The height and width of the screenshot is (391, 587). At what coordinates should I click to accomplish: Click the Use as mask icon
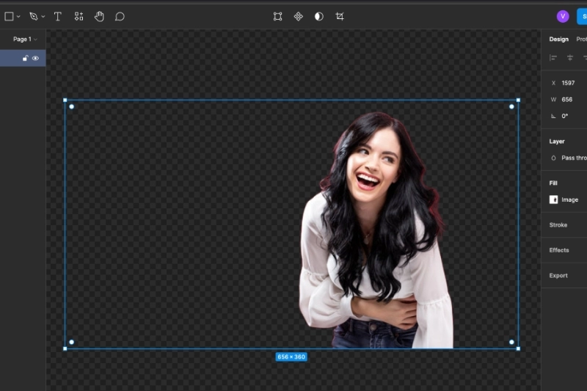point(319,16)
